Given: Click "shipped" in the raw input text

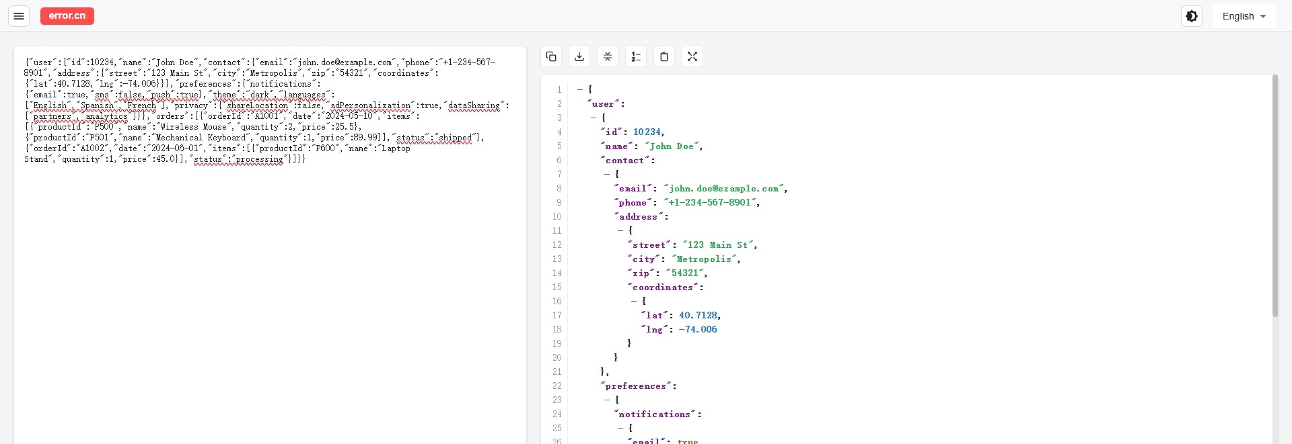Looking at the screenshot, I should tap(456, 138).
